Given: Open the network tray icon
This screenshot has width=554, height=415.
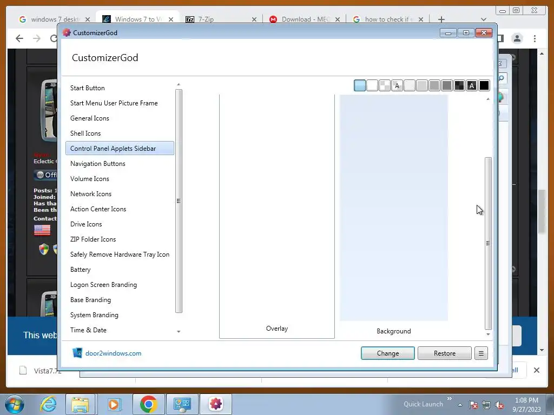Looking at the screenshot, I should (486, 405).
